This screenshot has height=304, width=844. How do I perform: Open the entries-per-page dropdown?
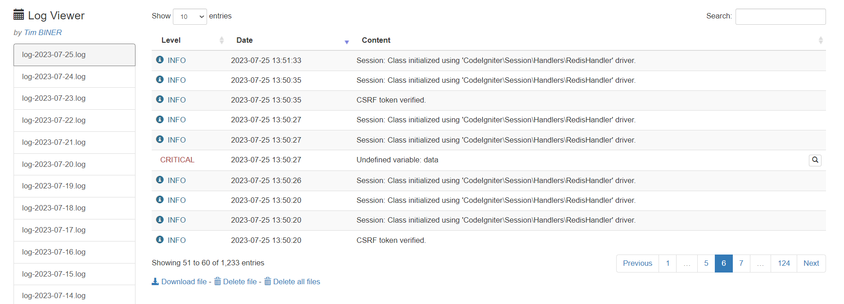190,17
